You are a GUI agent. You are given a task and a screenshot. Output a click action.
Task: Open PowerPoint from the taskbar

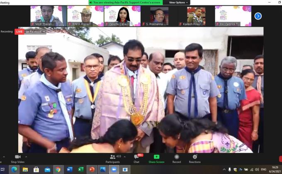(92, 169)
